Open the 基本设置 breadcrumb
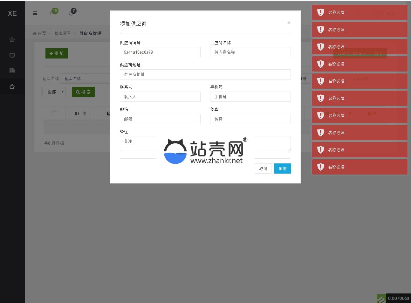 (x=62, y=33)
